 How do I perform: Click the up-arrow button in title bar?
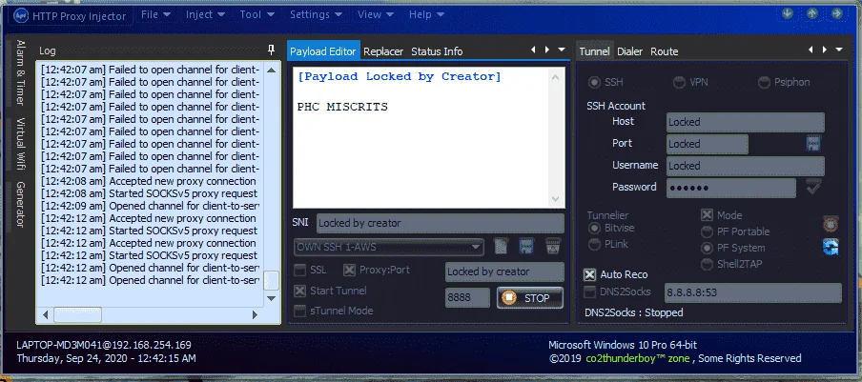(812, 13)
